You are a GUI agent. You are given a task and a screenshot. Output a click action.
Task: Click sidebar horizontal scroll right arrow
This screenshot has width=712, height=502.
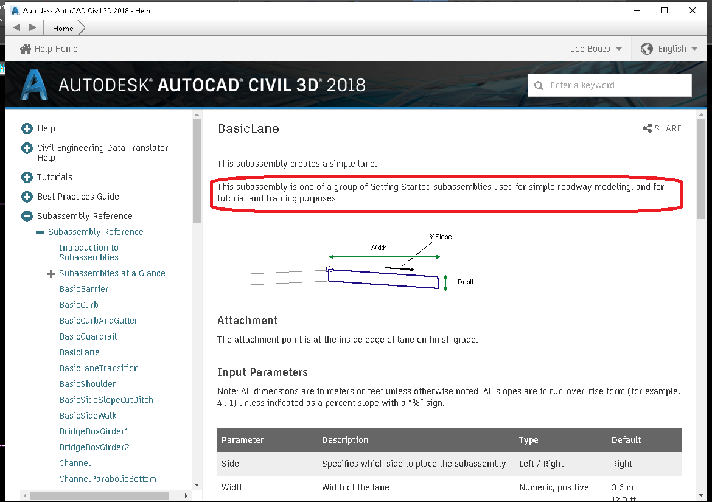[186, 496]
